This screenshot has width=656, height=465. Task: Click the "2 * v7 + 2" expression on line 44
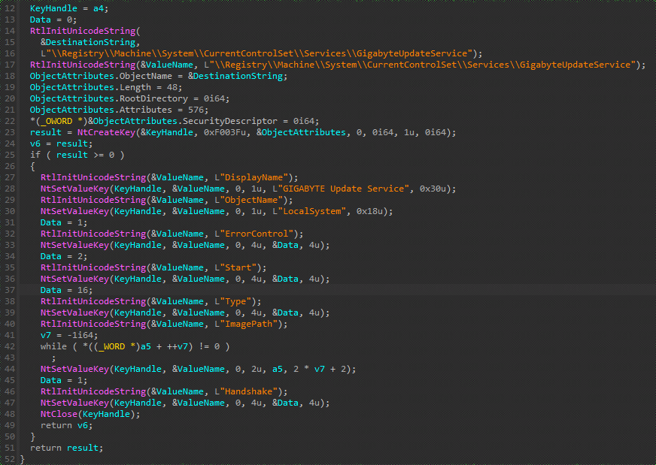[x=320, y=370]
